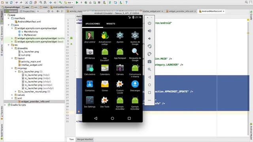Open the Ajustes app in emulator
Screen dimensions: 253x142
[120, 37]
